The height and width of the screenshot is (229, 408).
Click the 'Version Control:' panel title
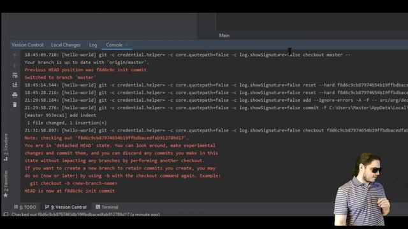click(x=28, y=45)
